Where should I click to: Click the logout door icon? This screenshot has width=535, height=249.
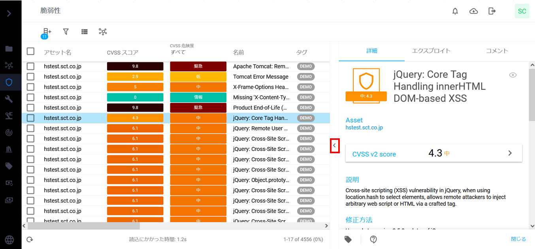point(492,11)
